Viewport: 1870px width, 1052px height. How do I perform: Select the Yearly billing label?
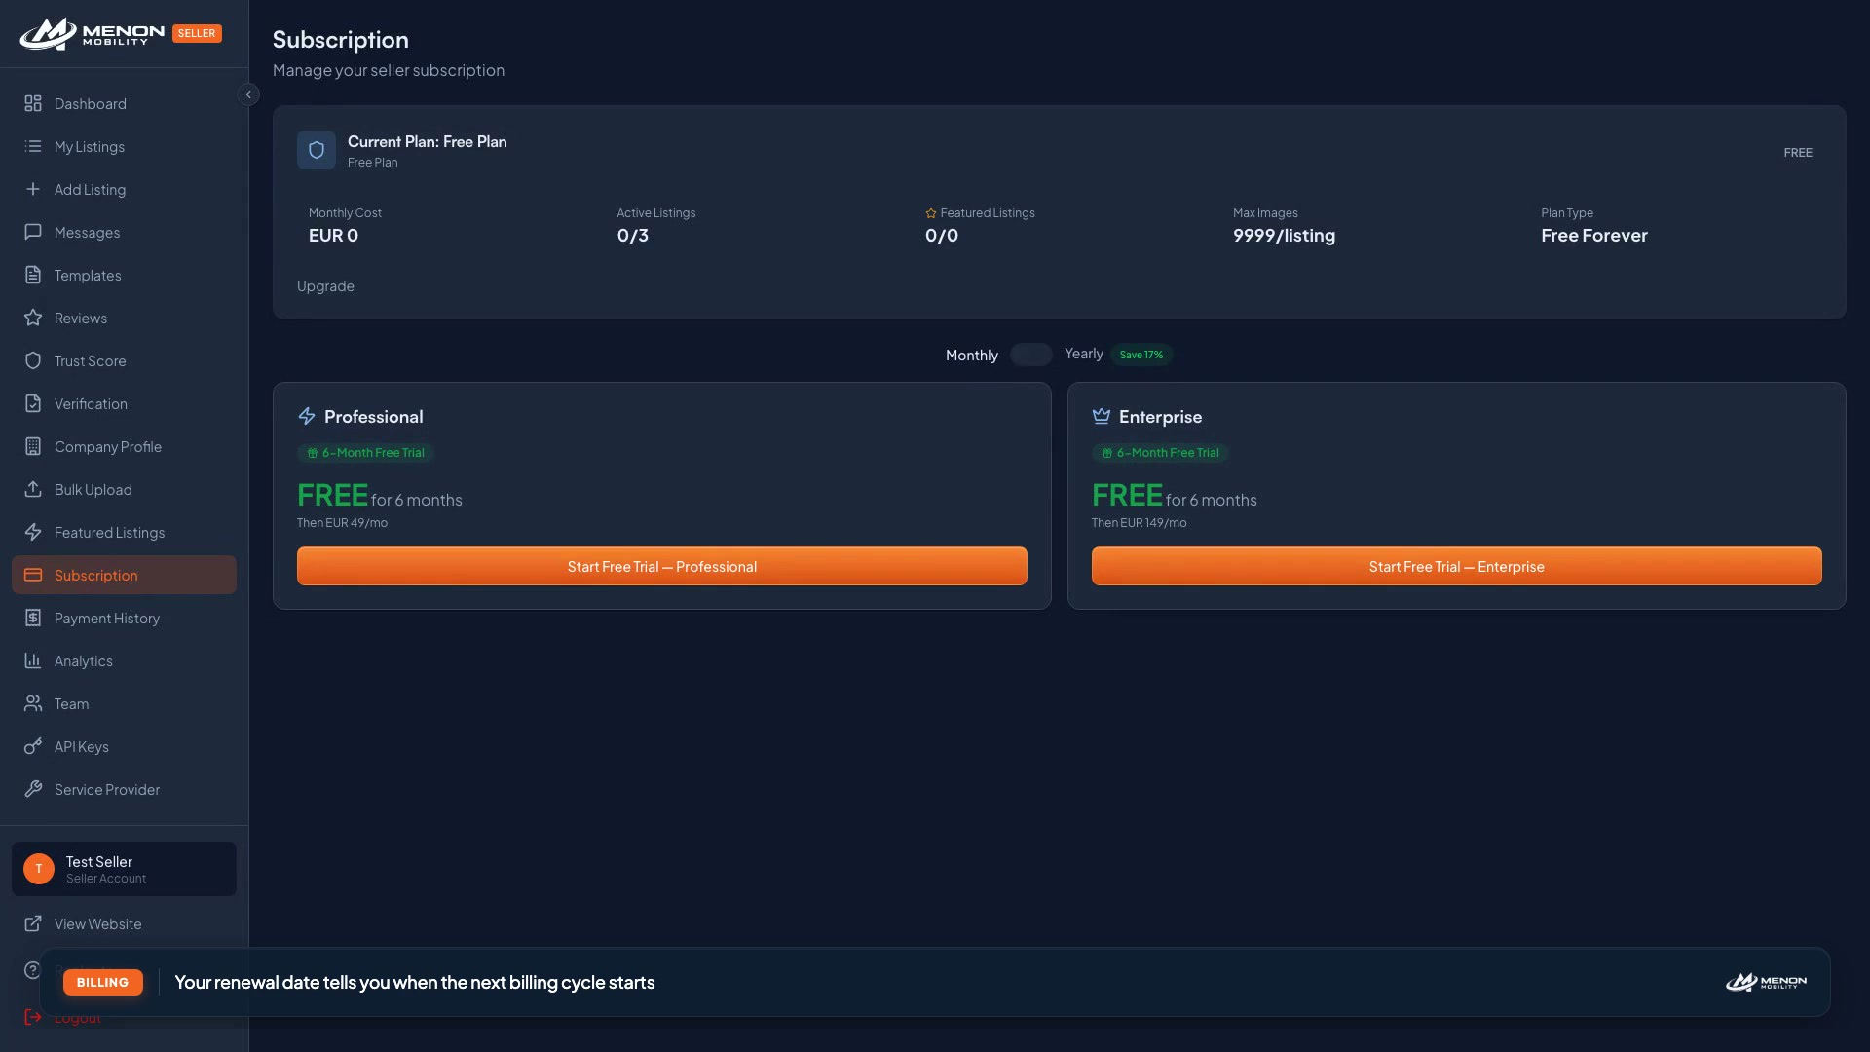pos(1084,354)
